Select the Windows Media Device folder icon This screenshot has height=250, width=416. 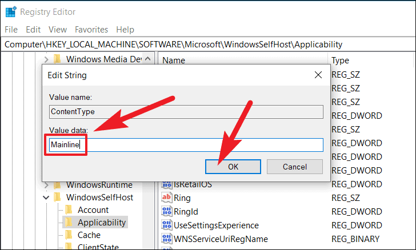tap(57, 59)
